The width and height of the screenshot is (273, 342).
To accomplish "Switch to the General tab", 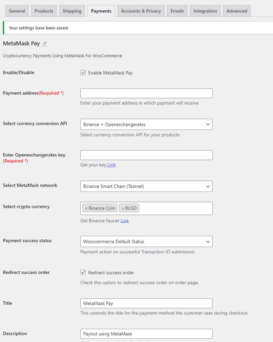I will click(x=17, y=11).
